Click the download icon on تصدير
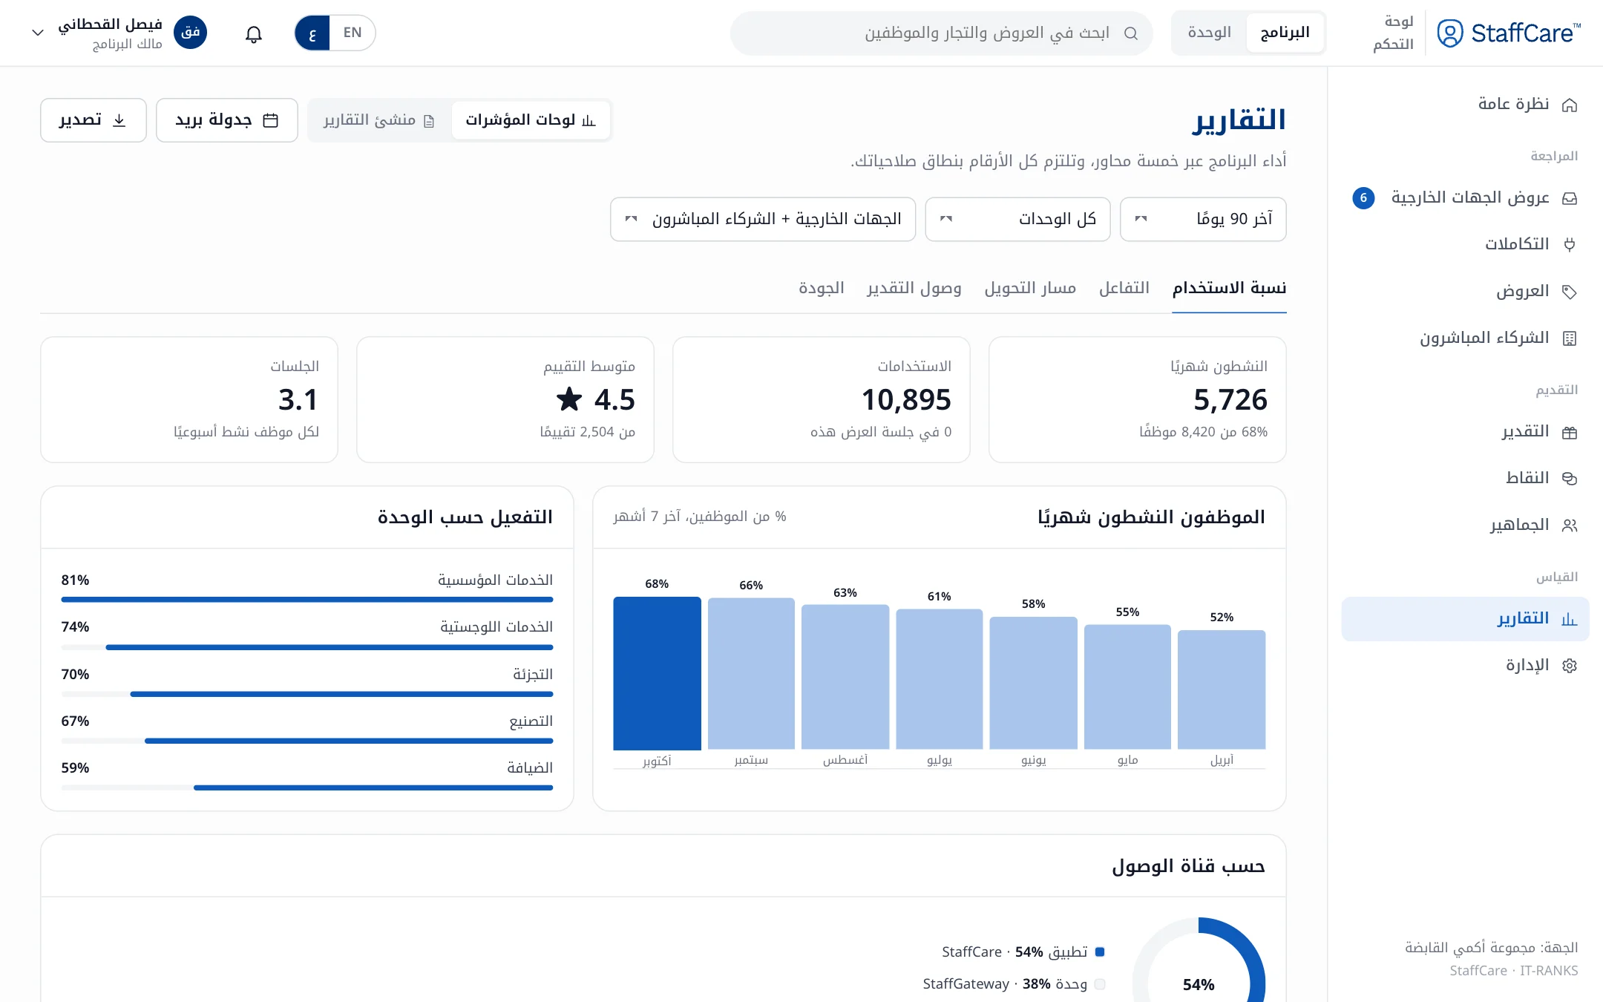1603x1002 pixels. click(x=119, y=120)
